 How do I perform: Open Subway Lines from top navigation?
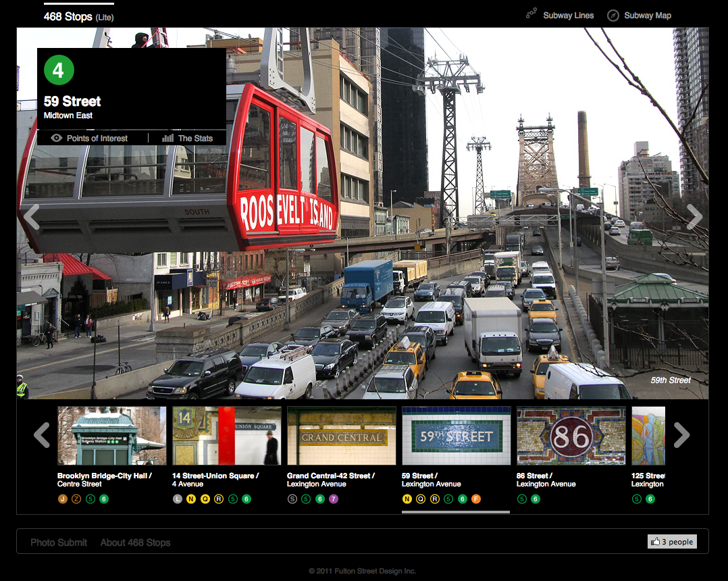[x=560, y=16]
